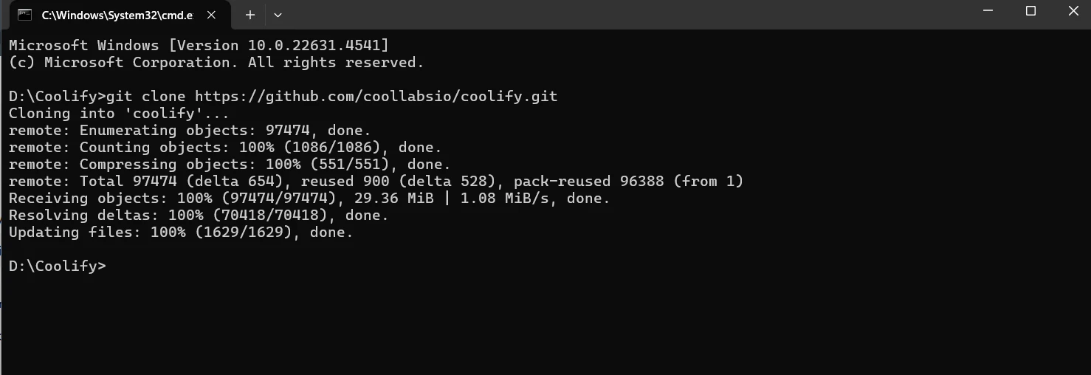The width and height of the screenshot is (1091, 375).
Task: Click the "Resolving deltas: 100%" line
Action: coord(198,216)
